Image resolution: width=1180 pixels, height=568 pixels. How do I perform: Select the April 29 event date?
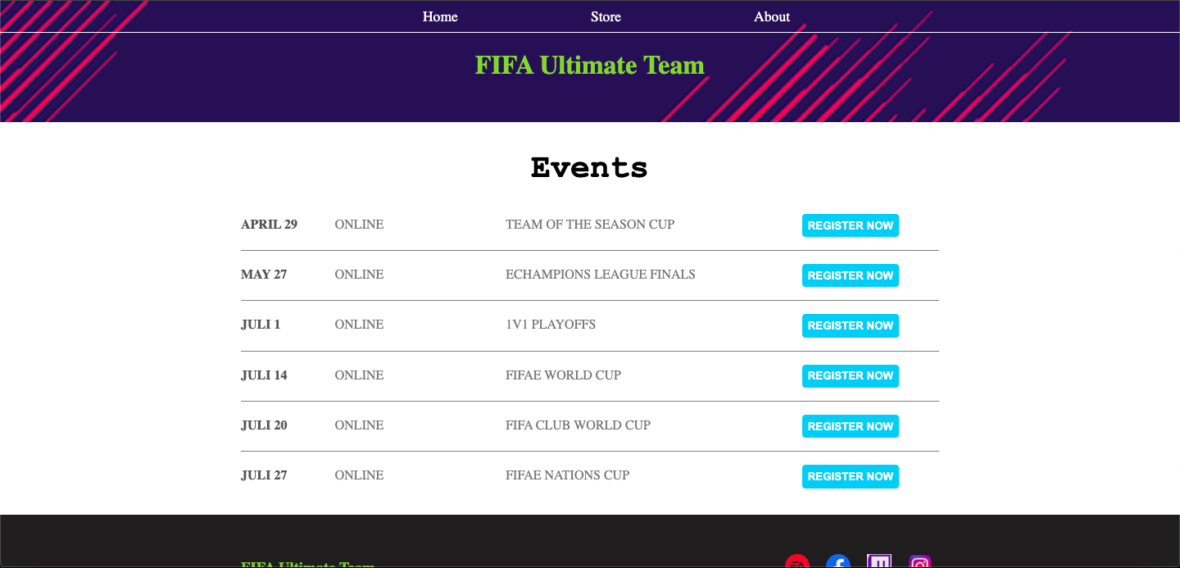[269, 225]
